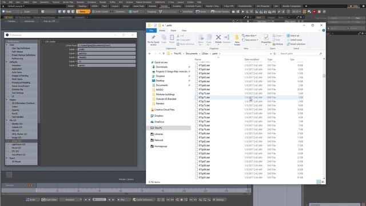Select the Home tab in Explorer

pos(162,30)
